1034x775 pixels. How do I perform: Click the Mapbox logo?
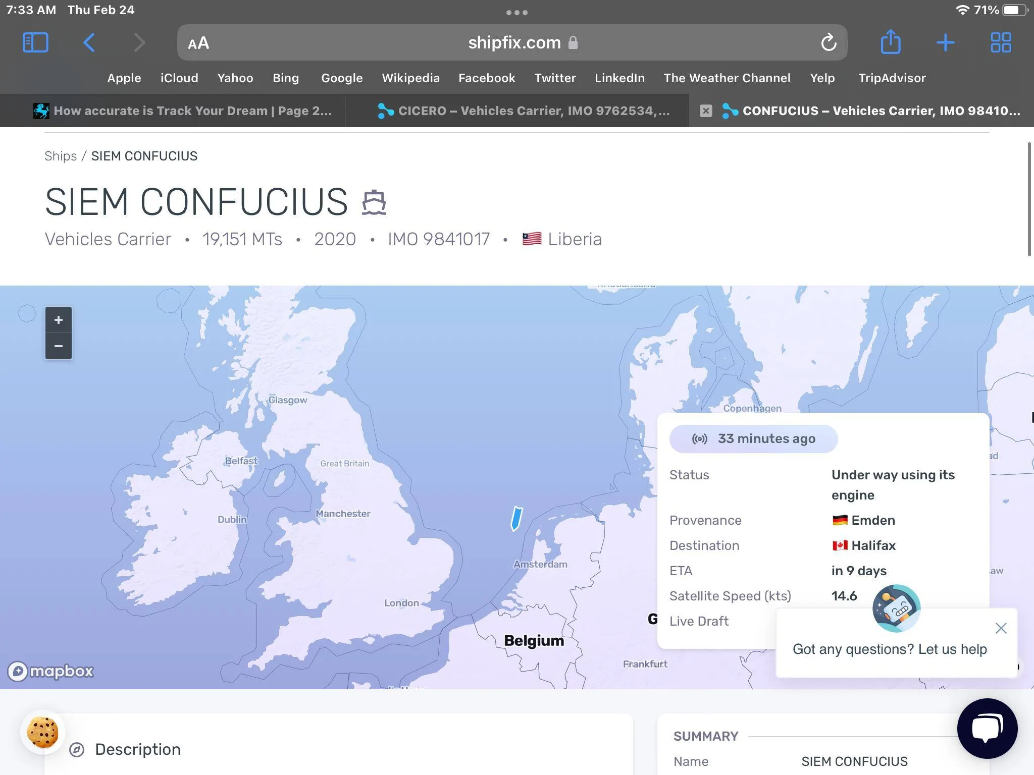tap(50, 671)
